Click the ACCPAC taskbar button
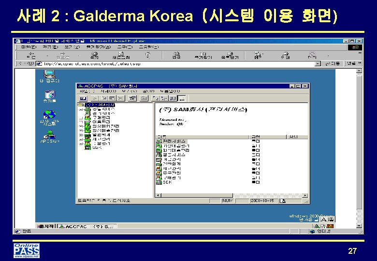Image resolution: width=377 pixels, height=261 pixels. coord(87,226)
